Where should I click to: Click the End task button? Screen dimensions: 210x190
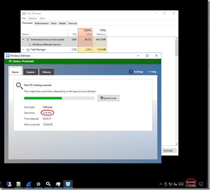click(x=168, y=151)
